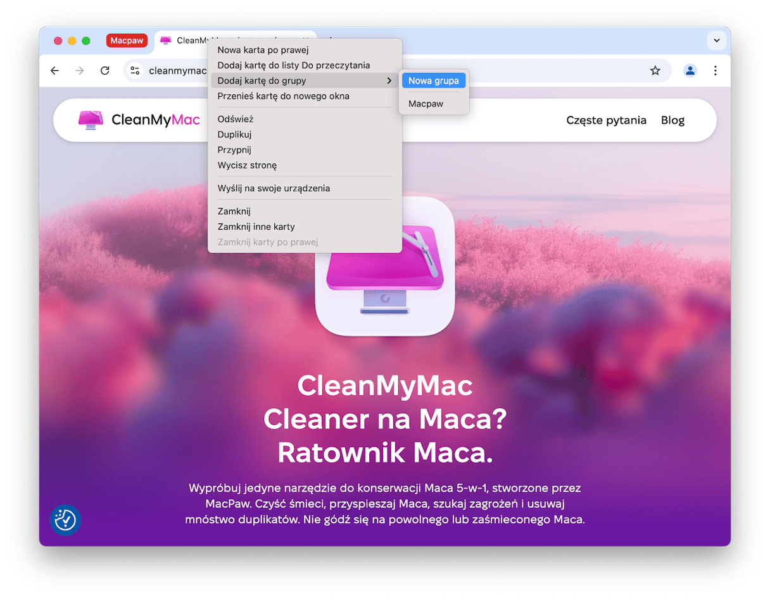770x598 pixels.
Task: Go back with the browser back arrow
Action: [55, 71]
